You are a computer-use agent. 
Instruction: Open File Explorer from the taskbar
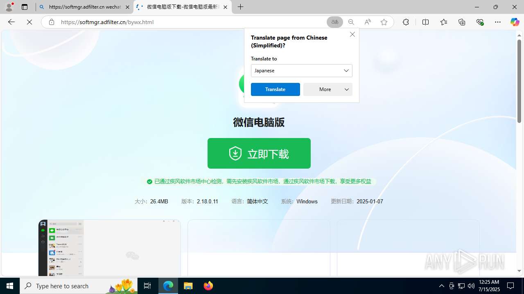click(x=188, y=286)
